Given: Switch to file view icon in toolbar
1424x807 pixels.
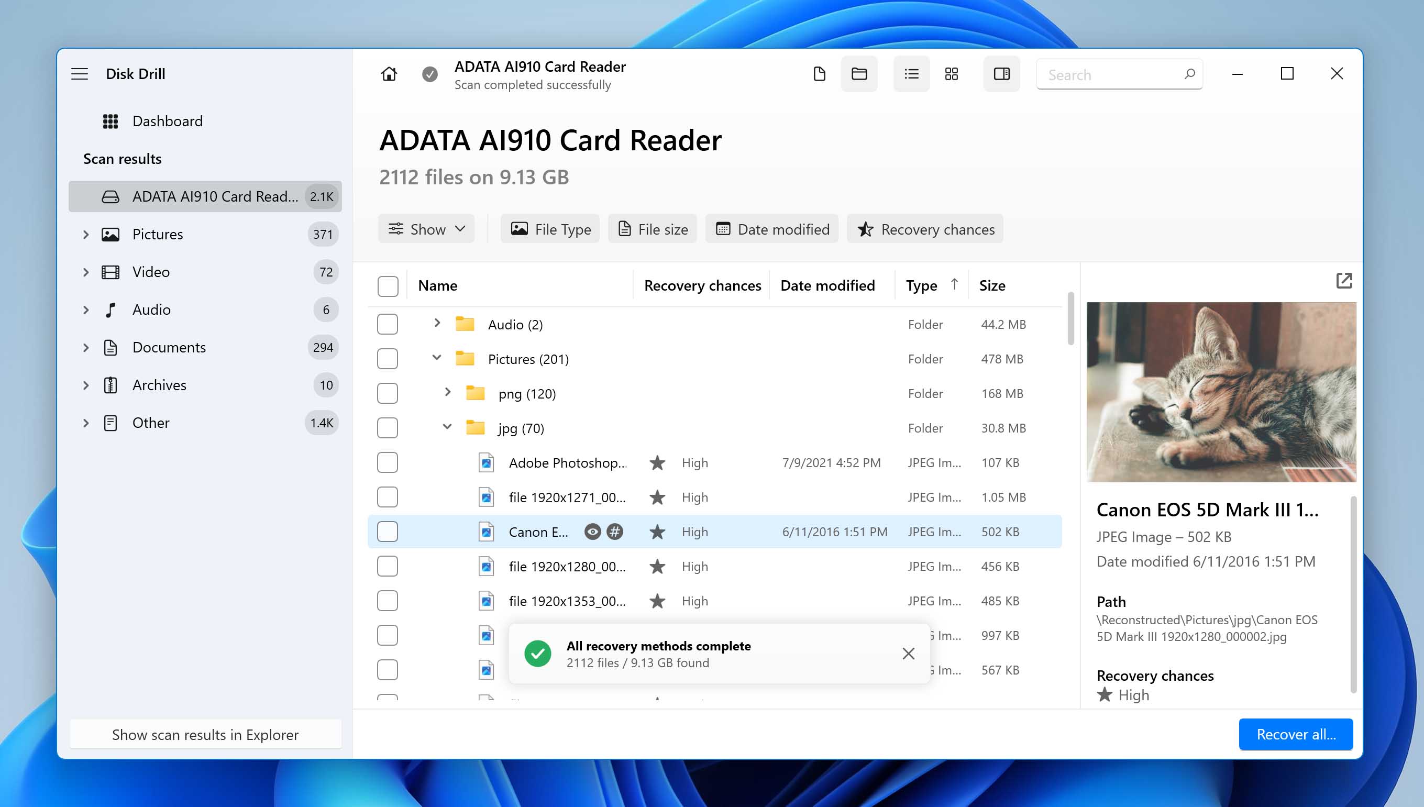Looking at the screenshot, I should (819, 74).
